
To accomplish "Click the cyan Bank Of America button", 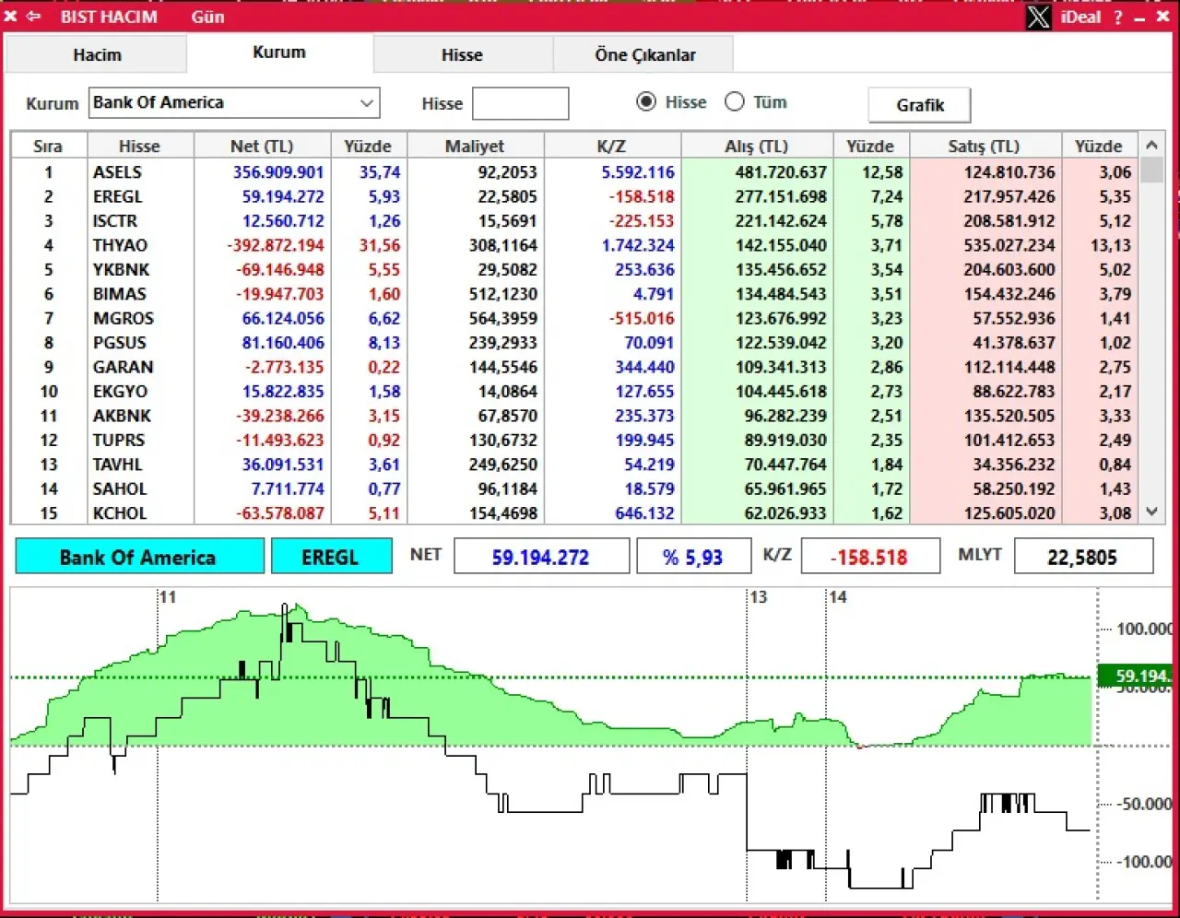I will point(139,557).
